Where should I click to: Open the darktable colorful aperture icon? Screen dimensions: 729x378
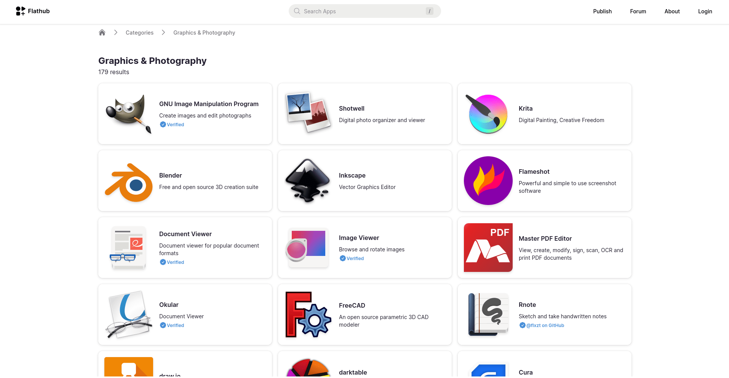(x=309, y=368)
